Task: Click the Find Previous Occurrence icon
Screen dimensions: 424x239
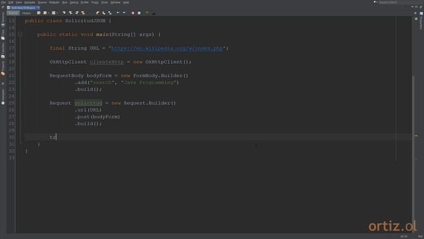Action: click(70, 13)
